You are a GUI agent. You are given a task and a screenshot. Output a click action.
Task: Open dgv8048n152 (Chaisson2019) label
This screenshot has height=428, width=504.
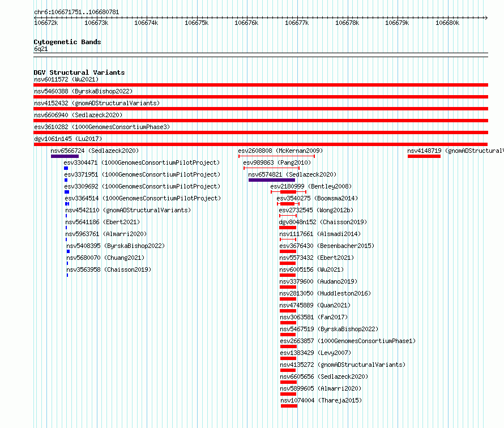coord(323,222)
